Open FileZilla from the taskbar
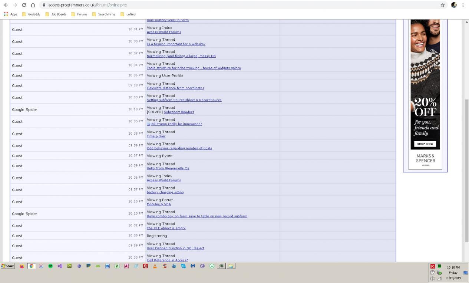 (145, 266)
